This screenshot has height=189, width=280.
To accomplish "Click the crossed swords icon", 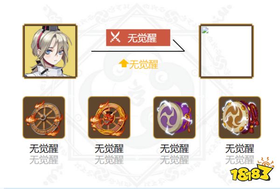I will pyautogui.click(x=115, y=37).
